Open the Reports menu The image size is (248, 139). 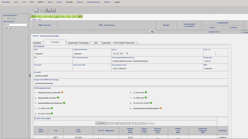(80, 2)
